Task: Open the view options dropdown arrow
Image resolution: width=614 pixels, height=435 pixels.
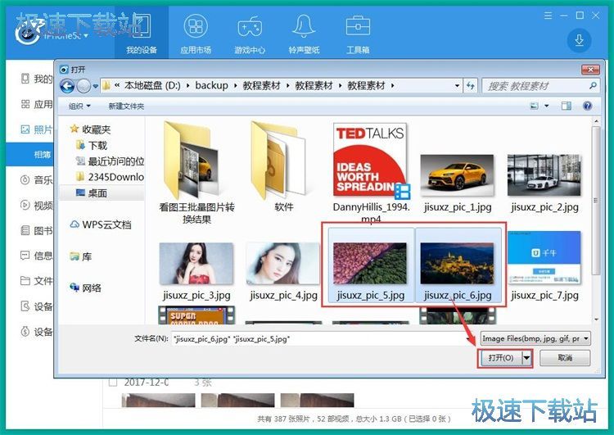Action: pos(547,106)
